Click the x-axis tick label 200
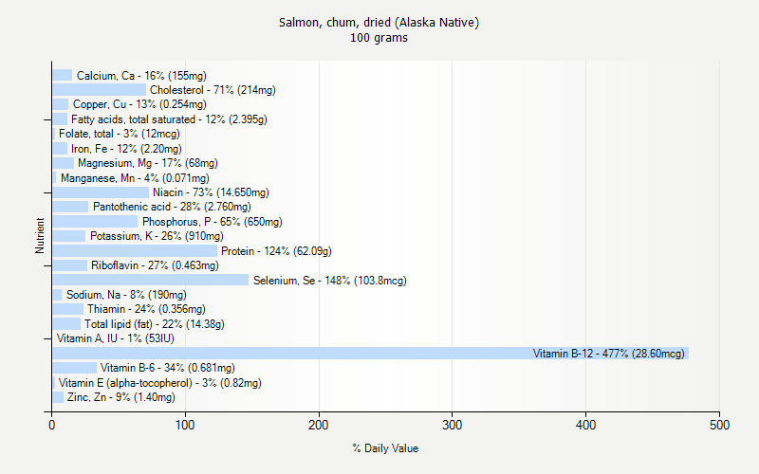The width and height of the screenshot is (759, 474). (x=319, y=425)
